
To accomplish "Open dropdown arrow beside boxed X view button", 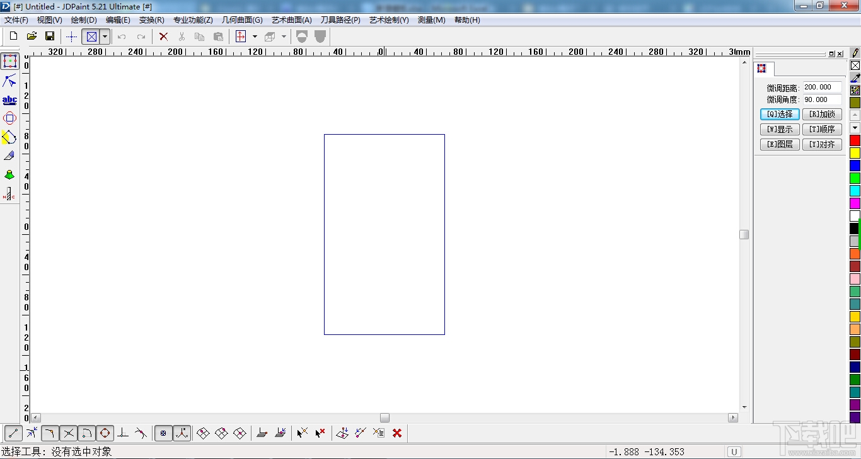I will tap(105, 37).
